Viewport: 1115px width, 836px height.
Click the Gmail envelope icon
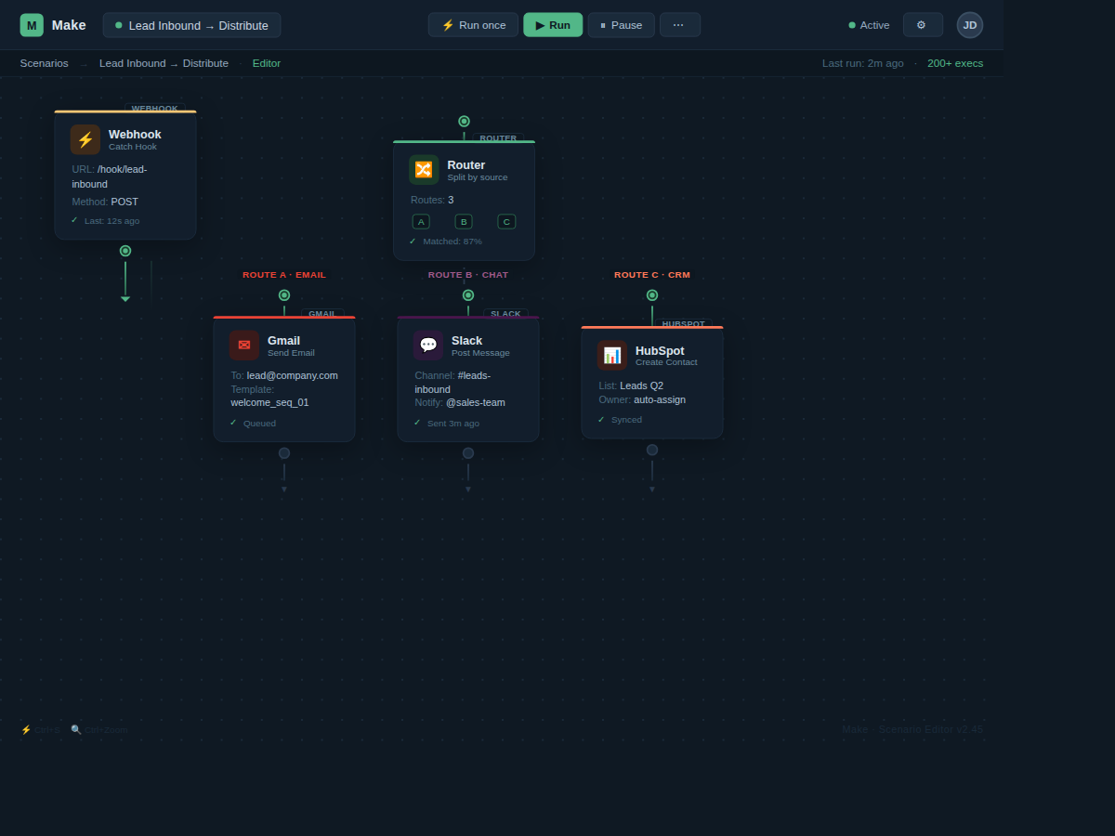pyautogui.click(x=244, y=346)
